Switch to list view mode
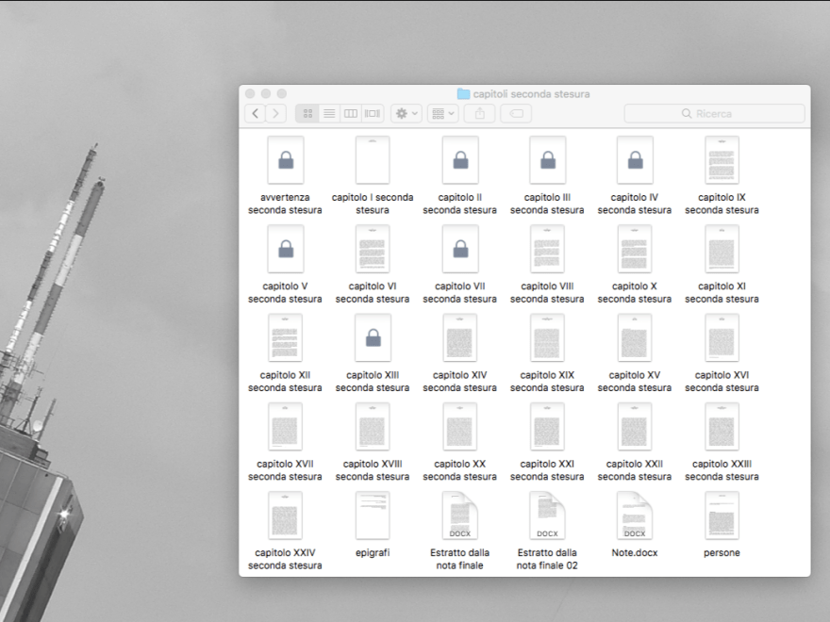 (x=329, y=113)
